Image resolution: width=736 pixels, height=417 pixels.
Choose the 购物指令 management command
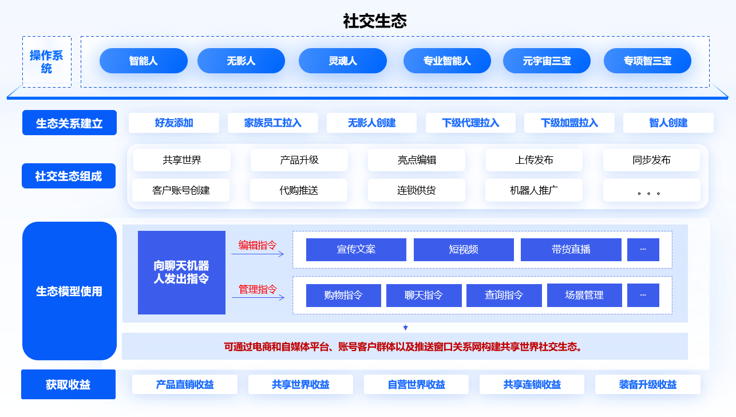pos(343,296)
